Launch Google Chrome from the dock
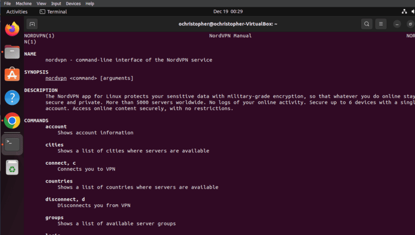 click(x=12, y=121)
